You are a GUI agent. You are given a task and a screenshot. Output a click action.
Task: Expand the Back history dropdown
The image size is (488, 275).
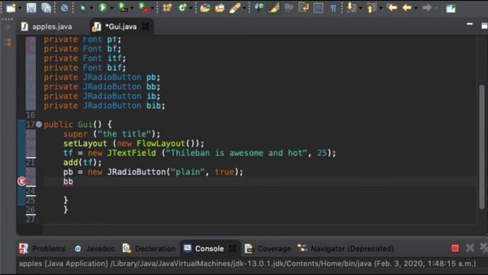416,8
